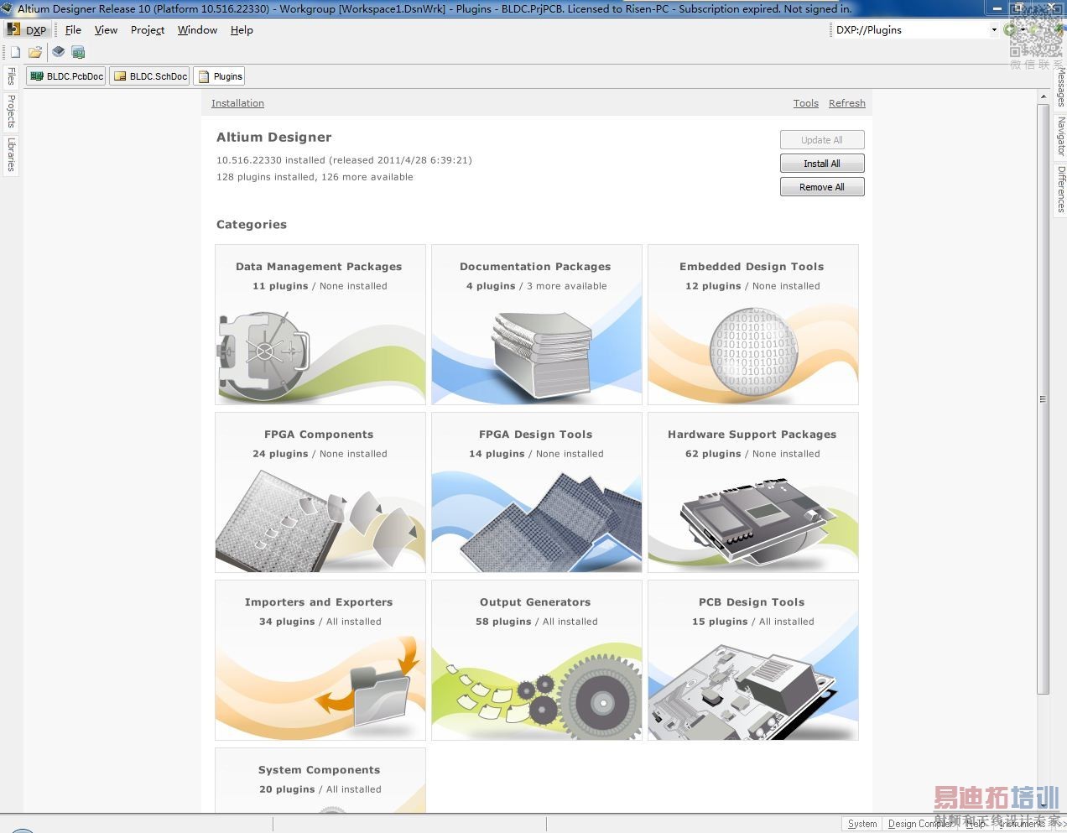This screenshot has height=833, width=1067.
Task: Open the Navigator side panel
Action: (x=1060, y=136)
